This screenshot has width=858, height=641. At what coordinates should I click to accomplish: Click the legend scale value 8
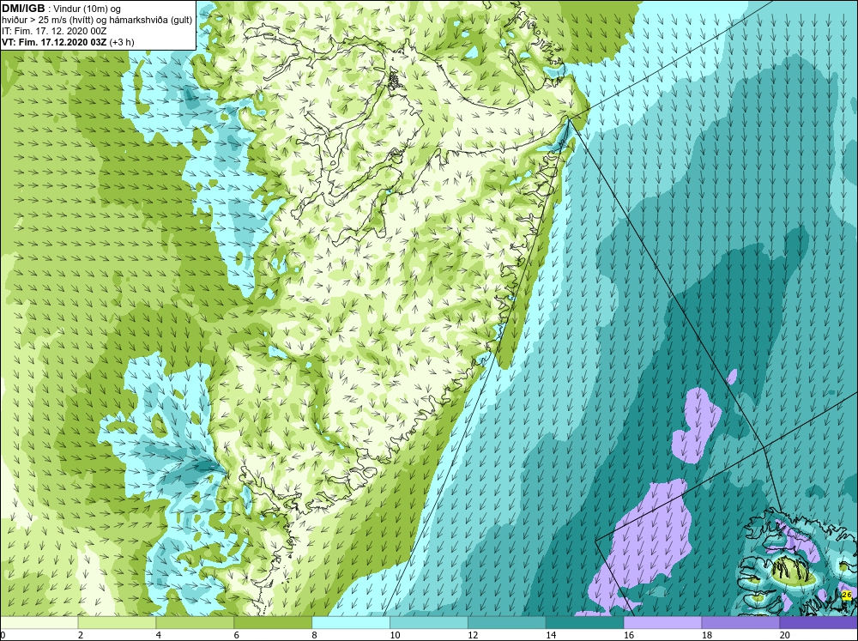coord(315,635)
